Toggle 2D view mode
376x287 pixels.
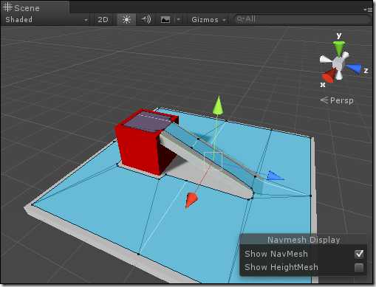103,20
